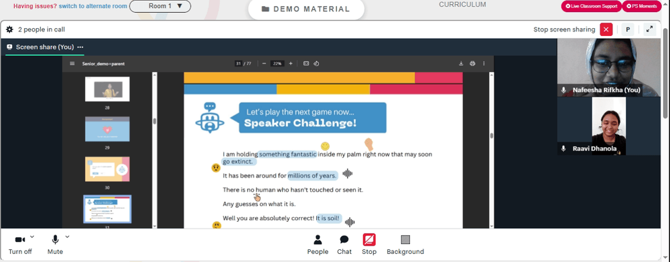Expand call view to fullscreen
The image size is (670, 262).
[x=649, y=29]
